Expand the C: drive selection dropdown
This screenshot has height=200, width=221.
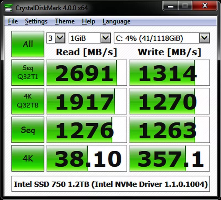coord(204,38)
